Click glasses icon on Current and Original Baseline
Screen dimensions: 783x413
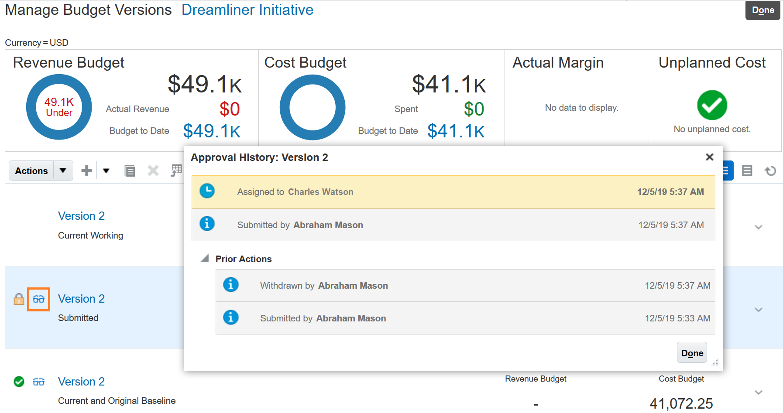click(38, 382)
